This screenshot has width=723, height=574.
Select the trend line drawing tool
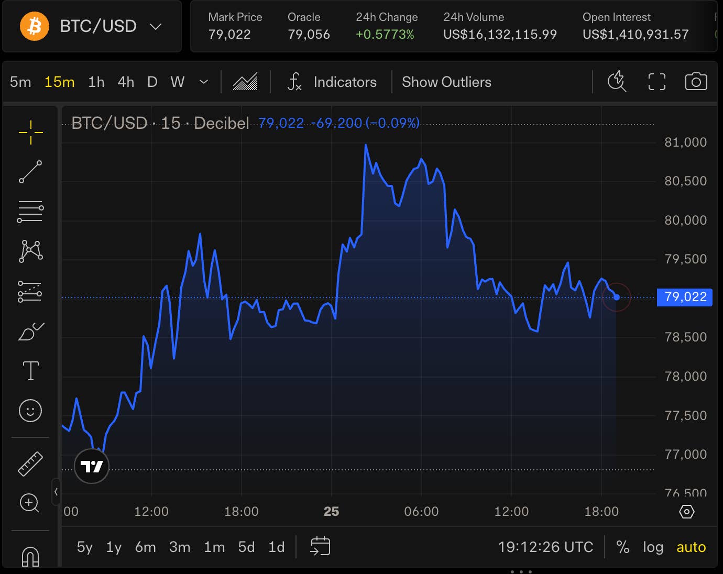30,172
